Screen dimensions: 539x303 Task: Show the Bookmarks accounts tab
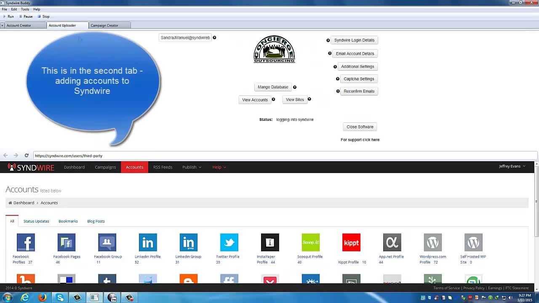pos(68,221)
